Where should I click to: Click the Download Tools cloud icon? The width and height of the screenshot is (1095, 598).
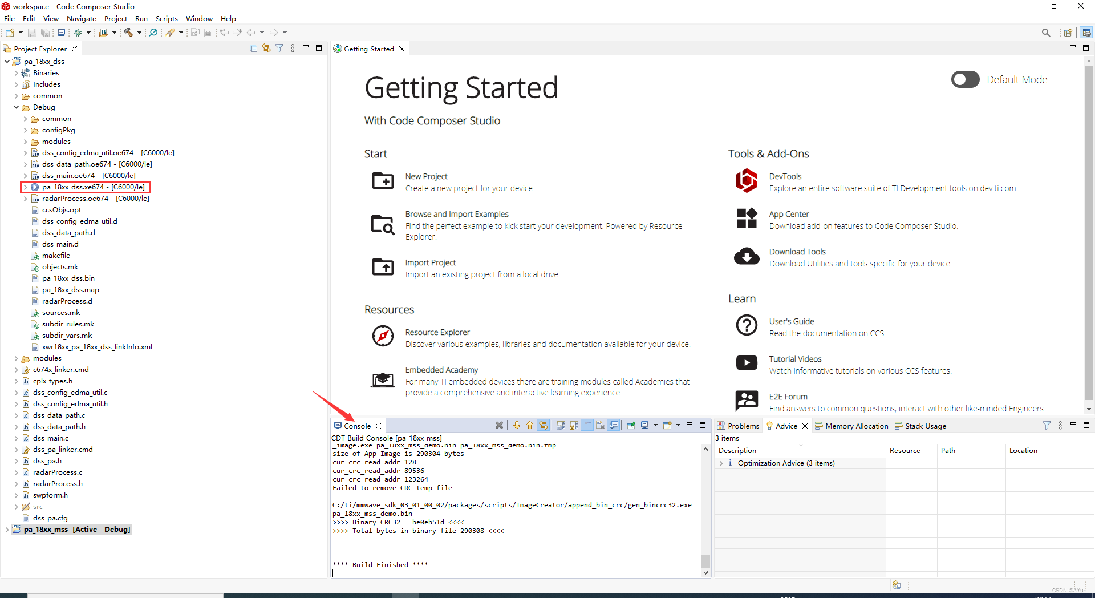point(747,257)
